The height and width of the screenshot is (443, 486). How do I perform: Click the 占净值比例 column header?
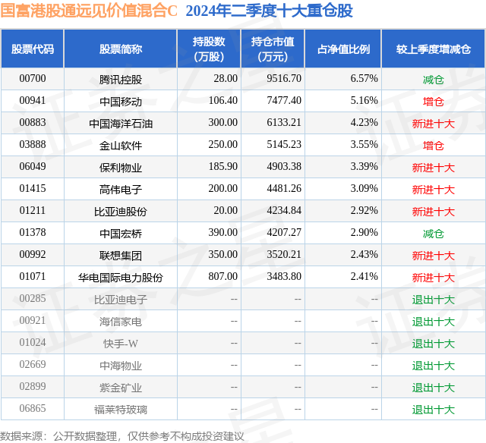(343, 49)
